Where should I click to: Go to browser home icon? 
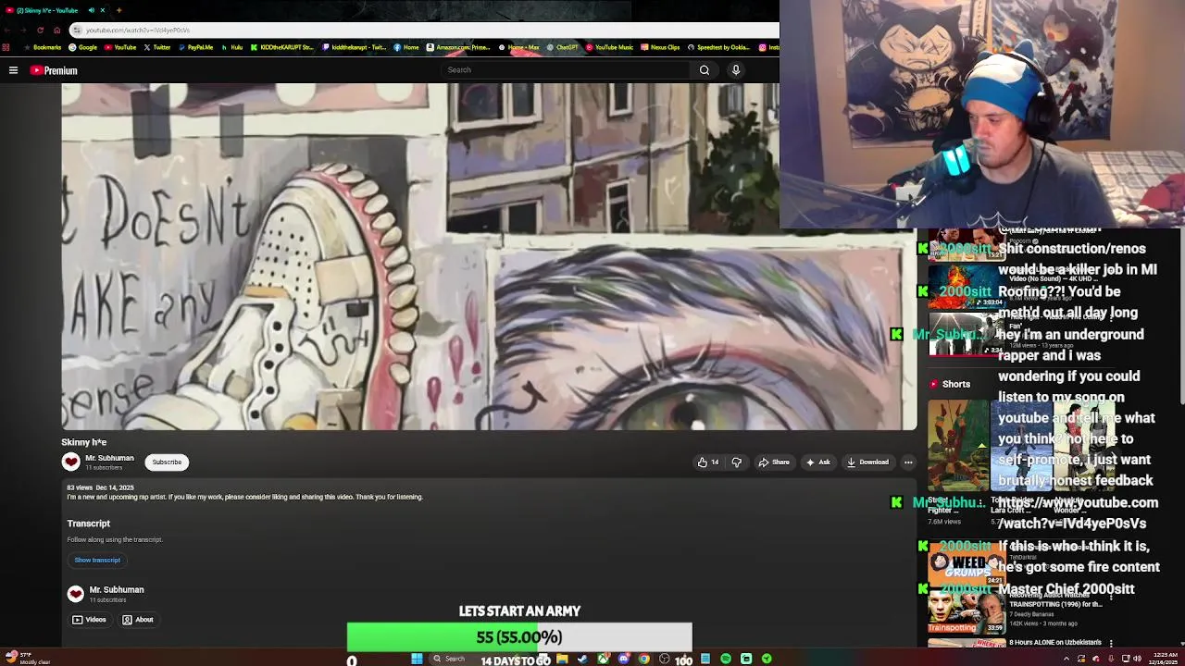click(x=56, y=30)
